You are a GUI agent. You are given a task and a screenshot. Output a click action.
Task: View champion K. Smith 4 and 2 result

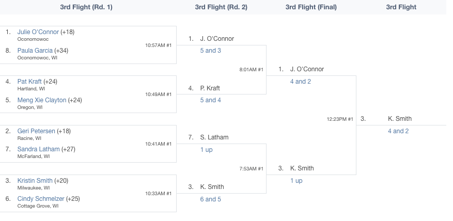[398, 131]
